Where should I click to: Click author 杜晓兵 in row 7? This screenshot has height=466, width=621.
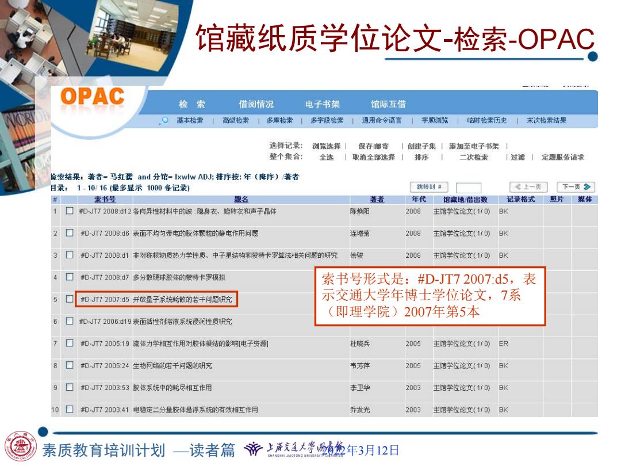tap(359, 343)
